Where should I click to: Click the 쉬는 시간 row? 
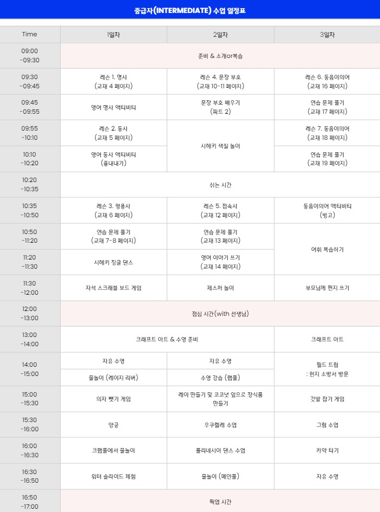coord(220,185)
